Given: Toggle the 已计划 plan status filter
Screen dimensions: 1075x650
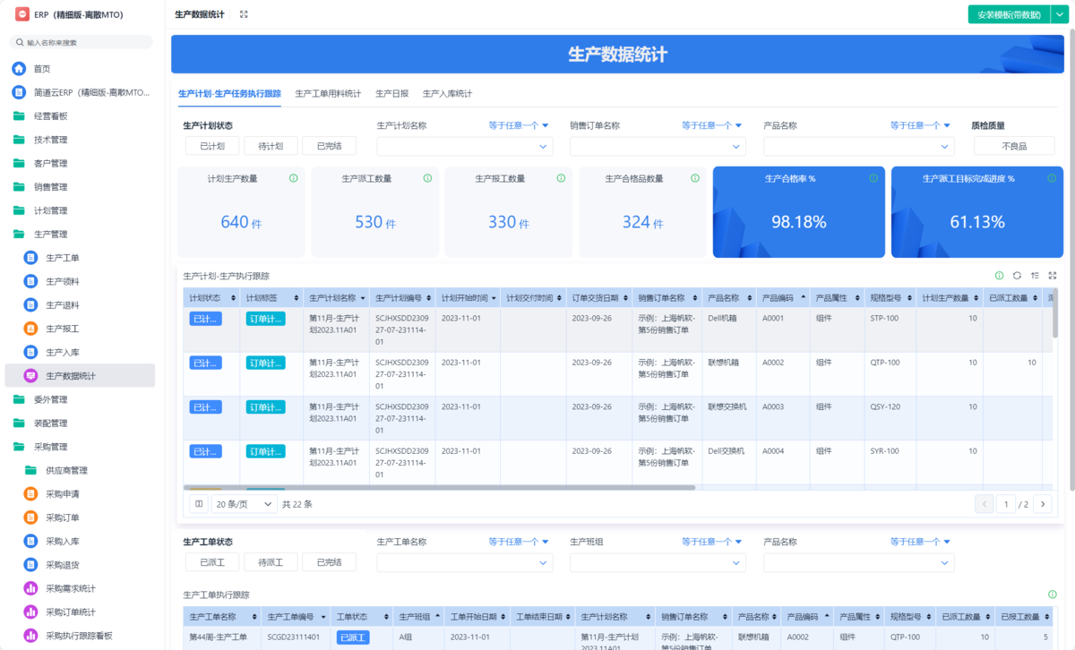Looking at the screenshot, I should pos(212,146).
